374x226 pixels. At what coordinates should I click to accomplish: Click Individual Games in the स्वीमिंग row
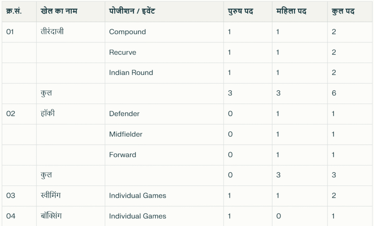pos(138,196)
